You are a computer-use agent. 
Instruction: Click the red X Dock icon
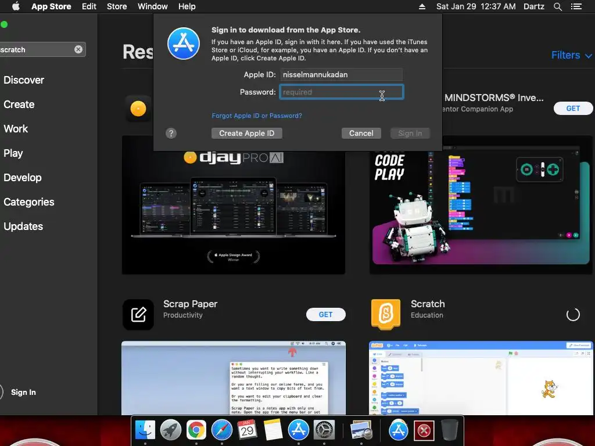[x=424, y=430]
